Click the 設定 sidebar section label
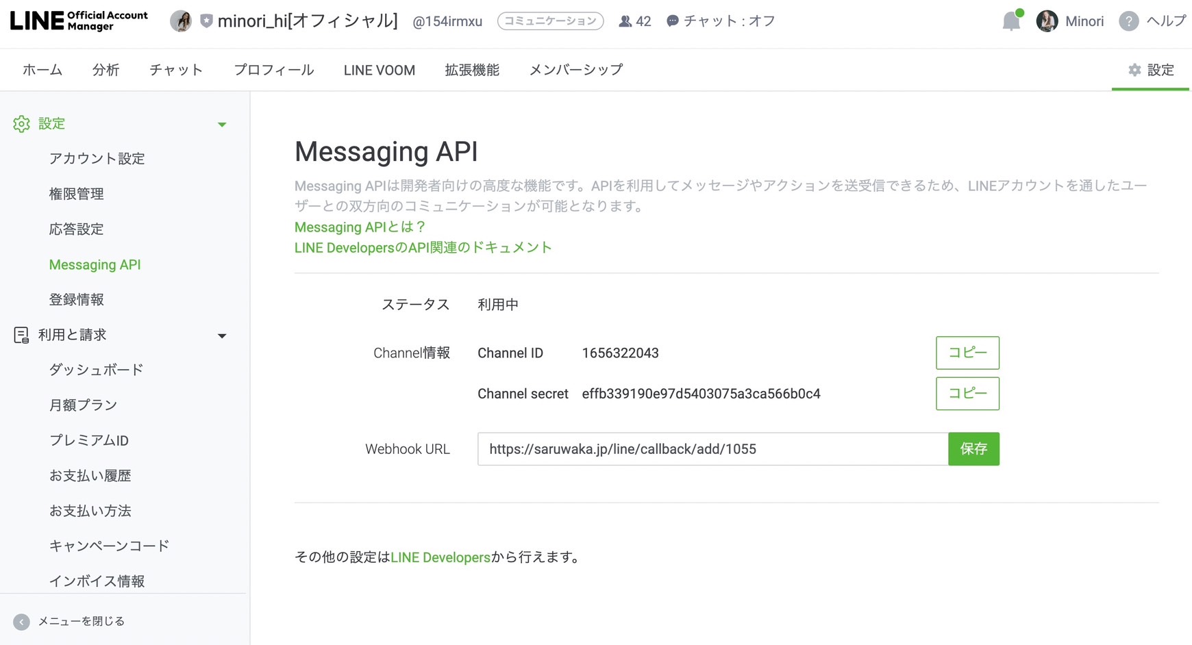Viewport: 1192px width, 645px height. click(x=52, y=124)
